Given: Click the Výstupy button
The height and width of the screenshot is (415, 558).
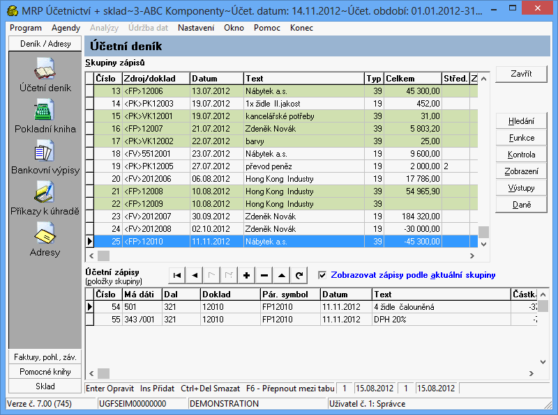Looking at the screenshot, I should (x=521, y=188).
